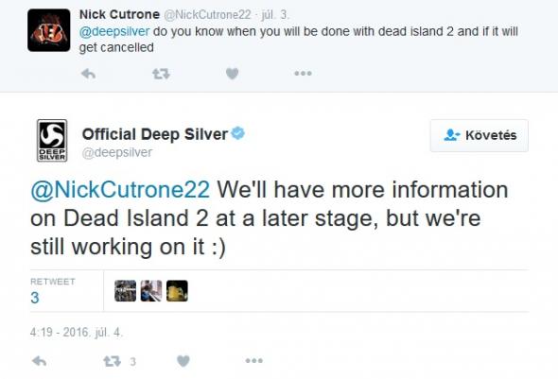View the second retweeter's avatar
Image resolution: width=558 pixels, height=379 pixels.
click(151, 291)
